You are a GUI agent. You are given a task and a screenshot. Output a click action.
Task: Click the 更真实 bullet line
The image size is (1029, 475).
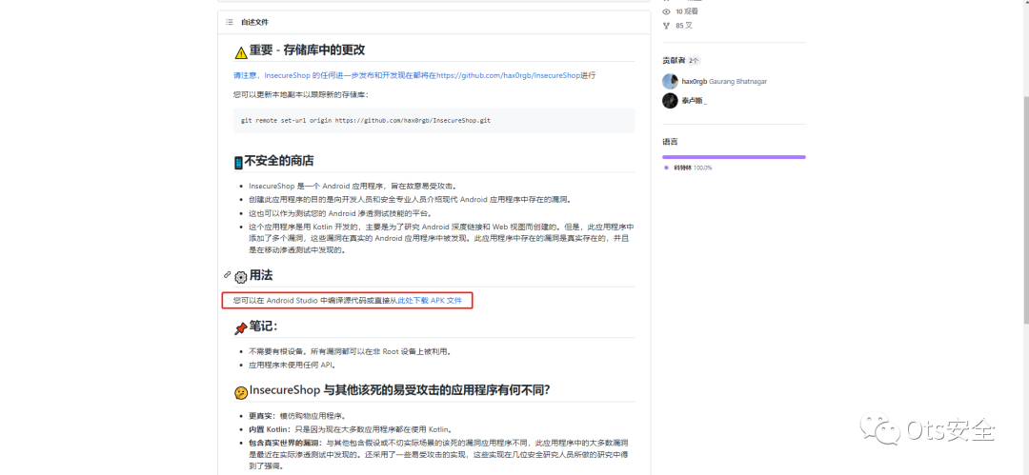[x=296, y=416]
